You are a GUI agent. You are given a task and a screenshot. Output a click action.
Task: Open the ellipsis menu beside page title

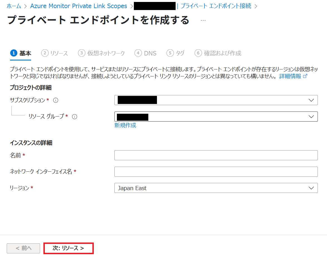pyautogui.click(x=203, y=20)
